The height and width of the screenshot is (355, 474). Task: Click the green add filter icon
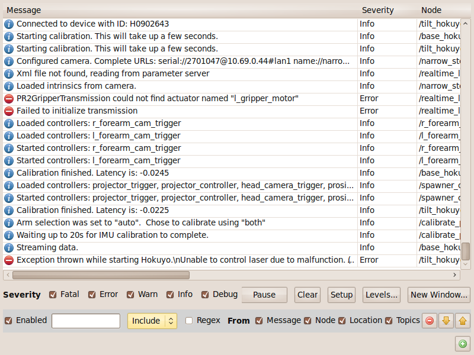[463, 343]
